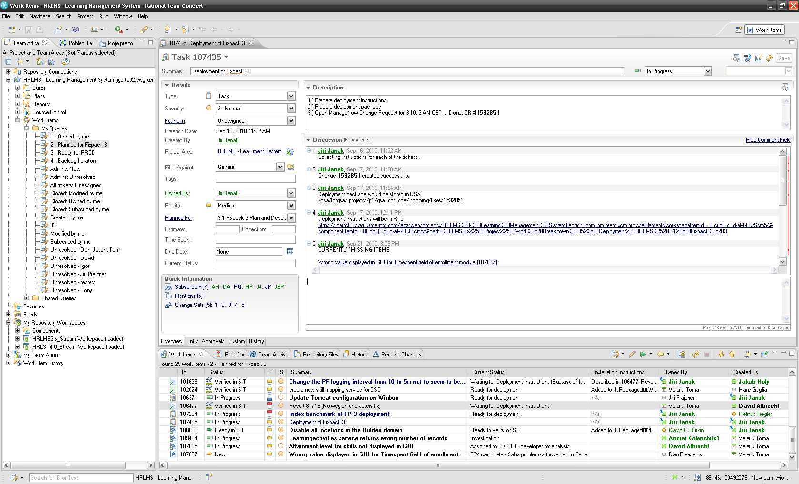799x484 pixels.
Task: Switch to the History tab of editor
Action: coord(256,341)
